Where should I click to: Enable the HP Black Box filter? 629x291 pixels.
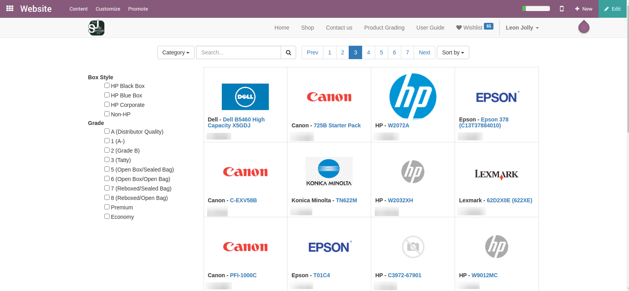pos(107,86)
